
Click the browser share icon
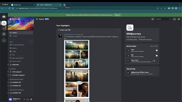point(161,8)
